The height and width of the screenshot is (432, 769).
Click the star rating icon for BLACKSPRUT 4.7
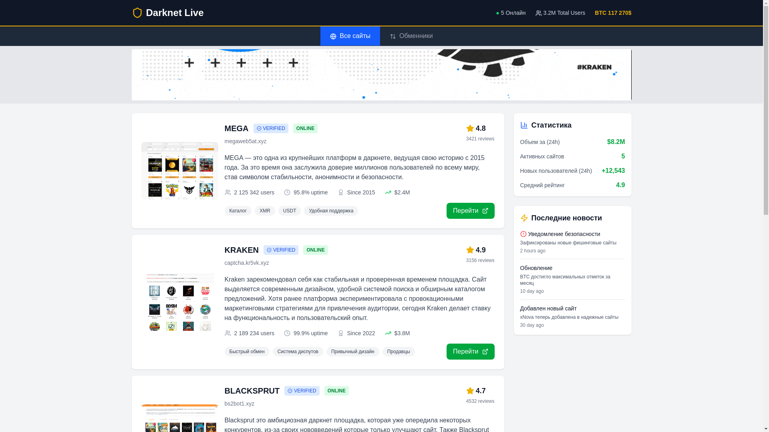[470, 391]
